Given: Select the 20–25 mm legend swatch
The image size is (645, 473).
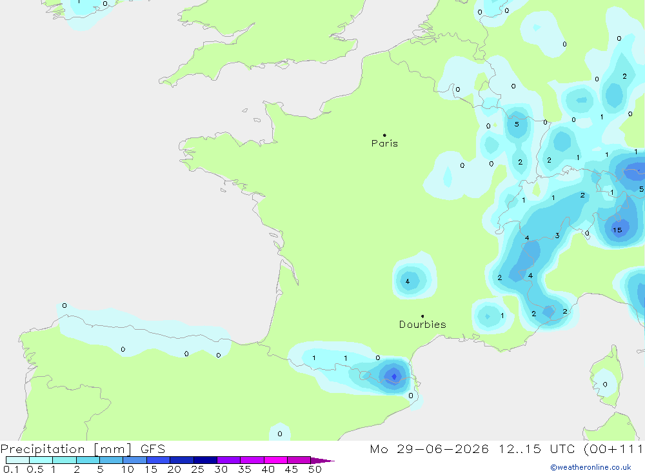Looking at the screenshot, I should coord(181,460).
